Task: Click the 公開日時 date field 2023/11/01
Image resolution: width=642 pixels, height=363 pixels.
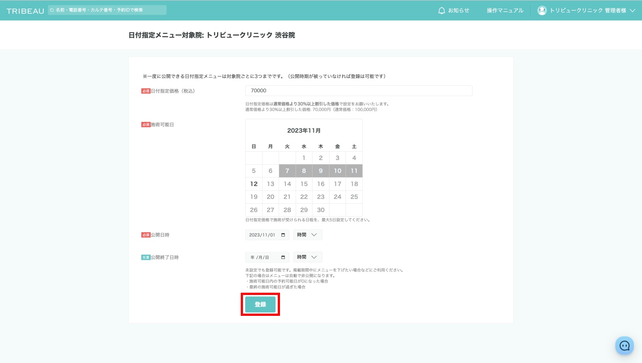Action: click(x=267, y=235)
